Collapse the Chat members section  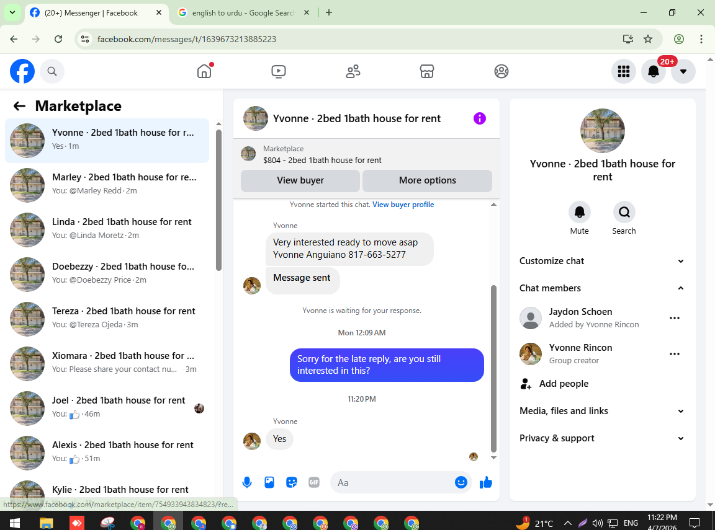pyautogui.click(x=602, y=288)
